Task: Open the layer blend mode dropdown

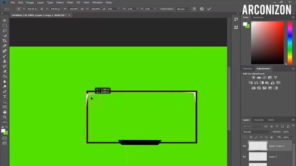Action: pos(256,132)
